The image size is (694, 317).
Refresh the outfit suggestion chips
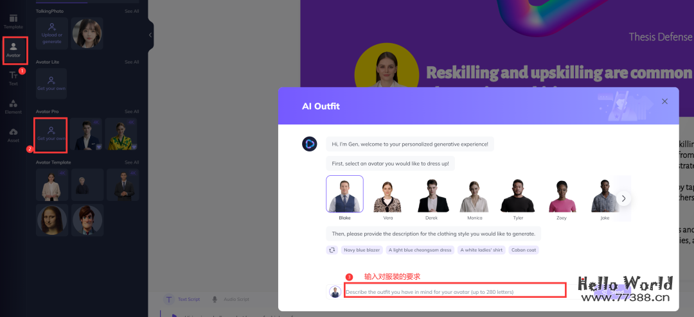(332, 250)
